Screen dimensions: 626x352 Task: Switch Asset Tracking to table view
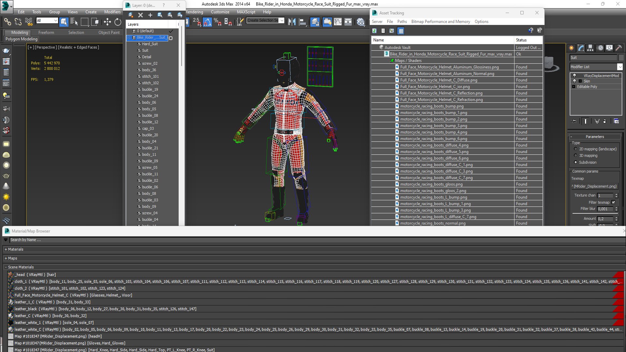[x=401, y=31]
